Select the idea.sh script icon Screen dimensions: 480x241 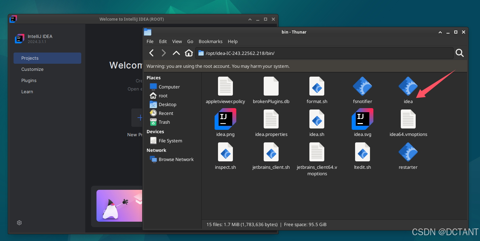[x=317, y=119]
